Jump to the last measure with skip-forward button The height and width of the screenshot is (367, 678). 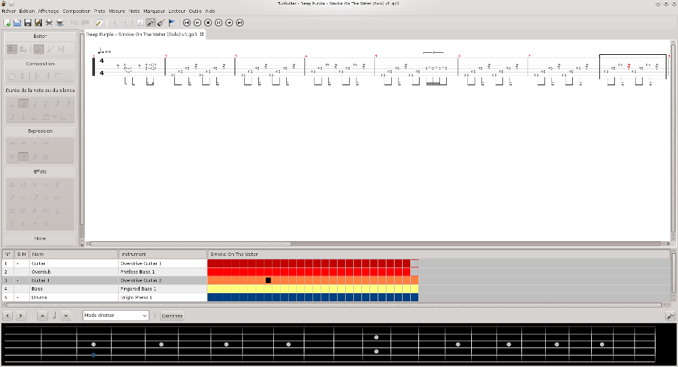(239, 23)
